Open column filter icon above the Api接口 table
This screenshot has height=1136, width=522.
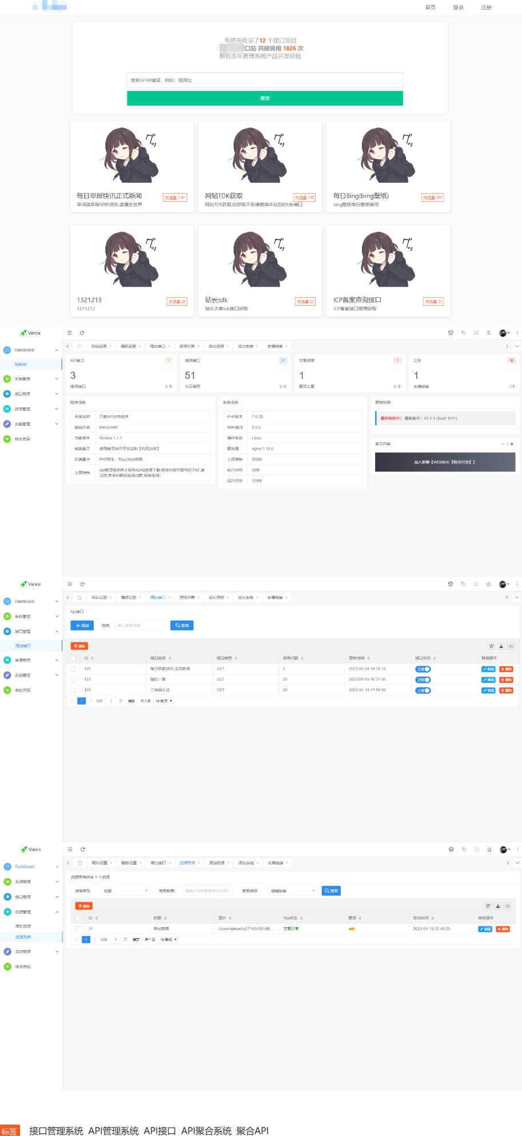[x=491, y=646]
